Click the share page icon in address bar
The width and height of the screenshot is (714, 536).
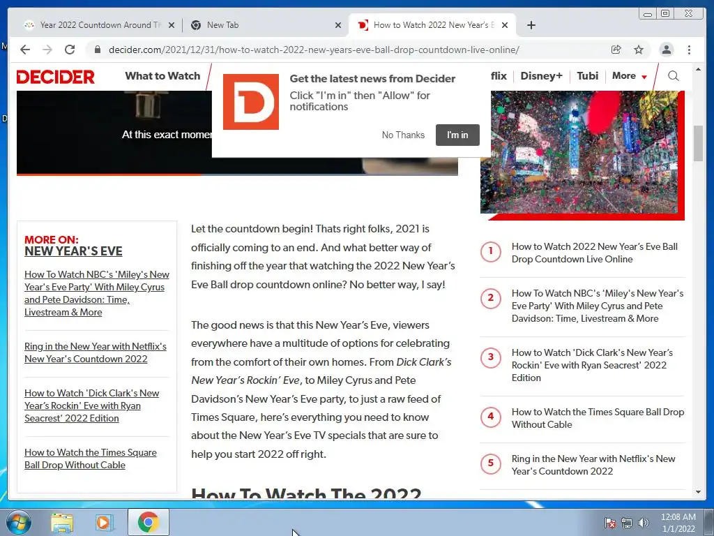coord(616,50)
